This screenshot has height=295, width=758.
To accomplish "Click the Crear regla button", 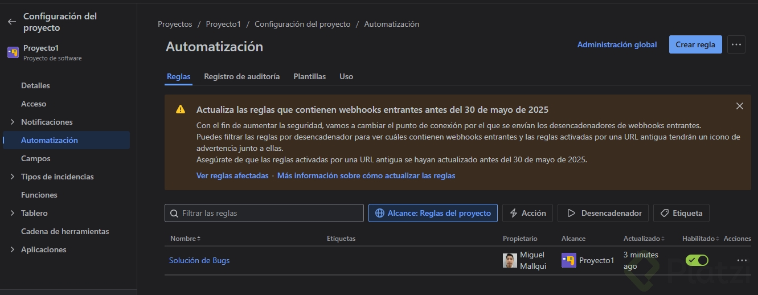I will [x=695, y=44].
